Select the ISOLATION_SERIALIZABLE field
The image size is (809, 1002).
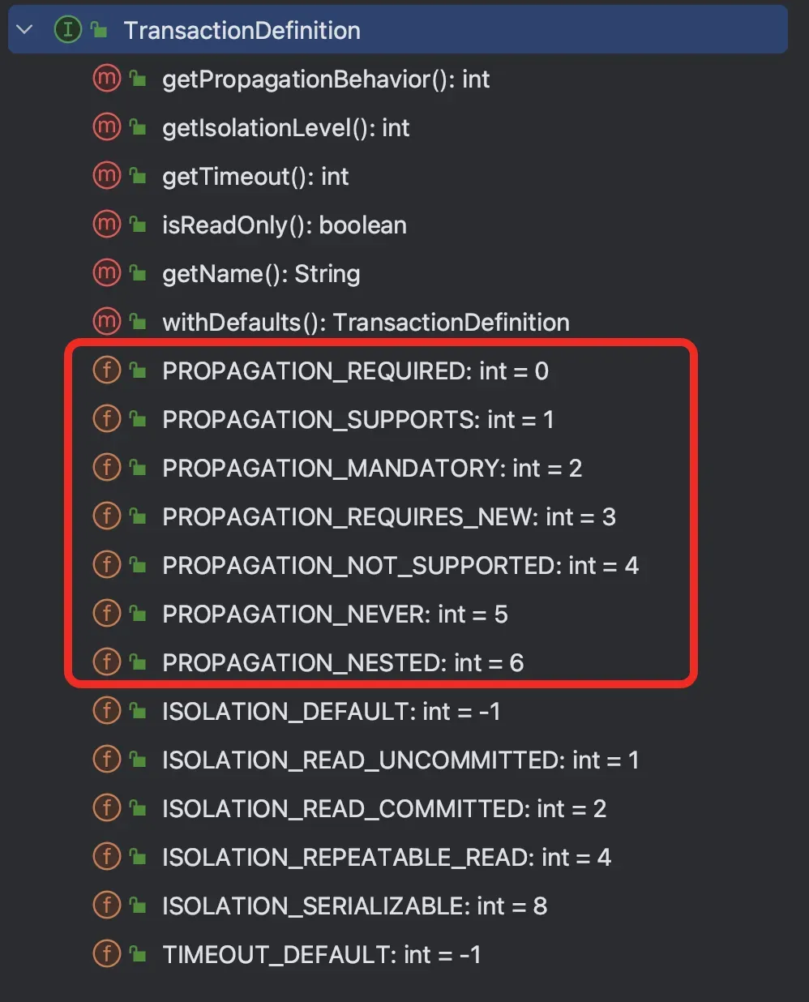coord(355,906)
